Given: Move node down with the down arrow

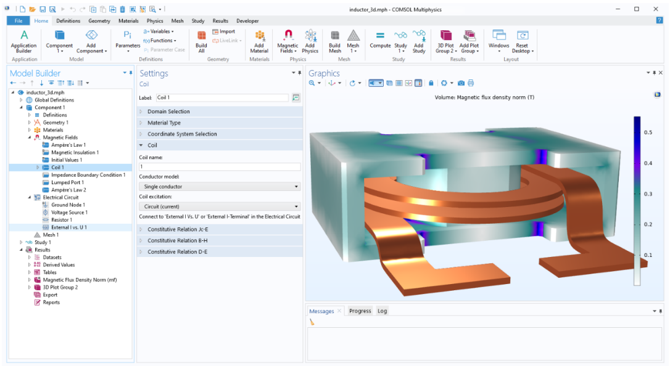Looking at the screenshot, I should (x=41, y=83).
